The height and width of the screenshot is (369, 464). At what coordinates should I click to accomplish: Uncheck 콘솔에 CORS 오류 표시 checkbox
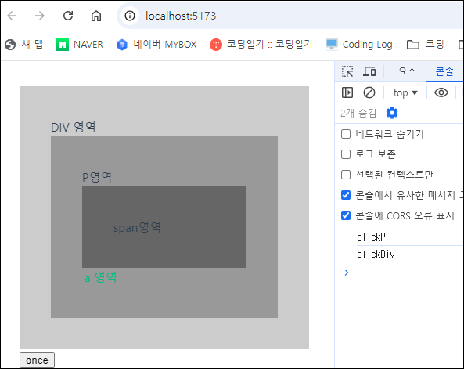tap(346, 215)
